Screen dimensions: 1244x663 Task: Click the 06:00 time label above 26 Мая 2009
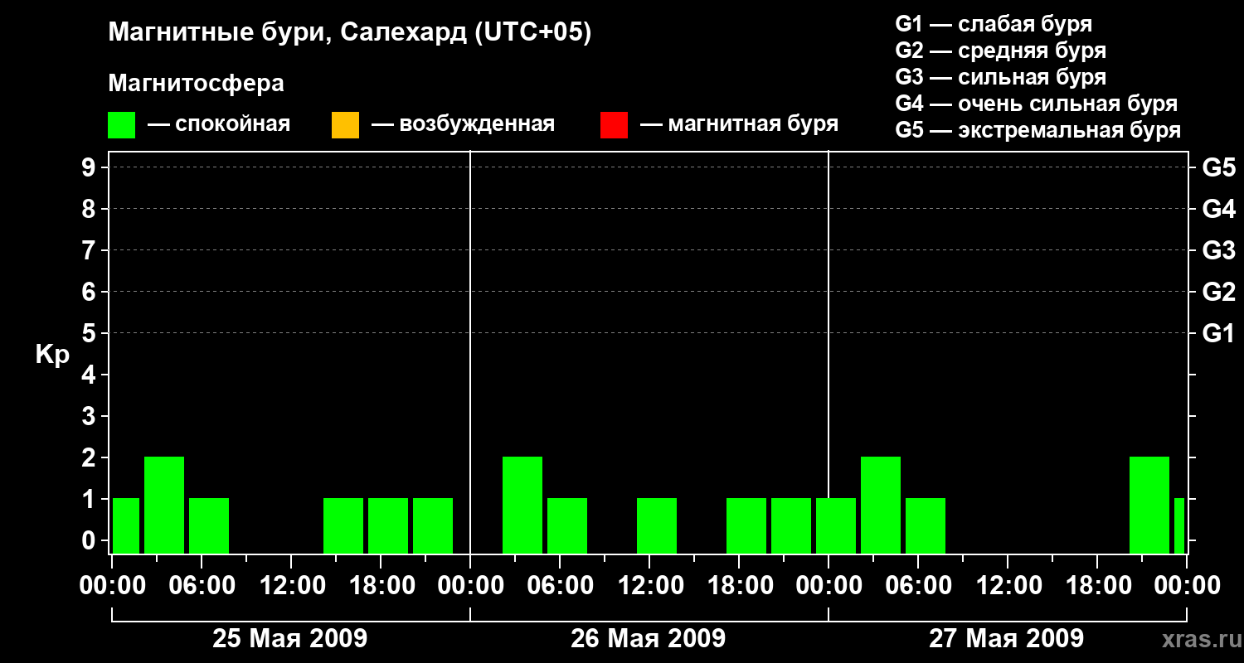560,586
